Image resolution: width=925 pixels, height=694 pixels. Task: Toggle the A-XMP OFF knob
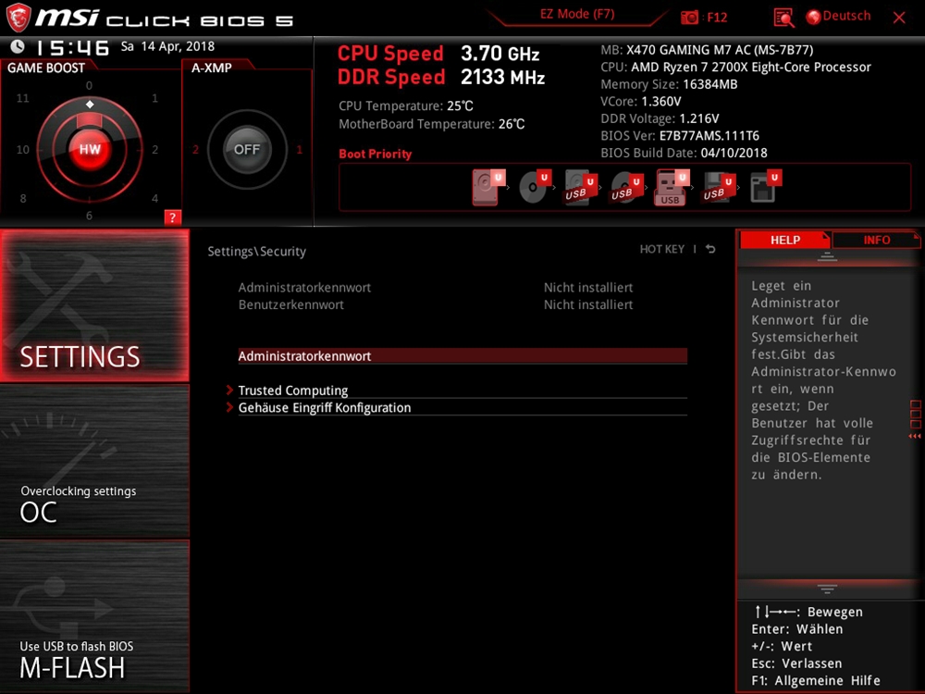247,149
